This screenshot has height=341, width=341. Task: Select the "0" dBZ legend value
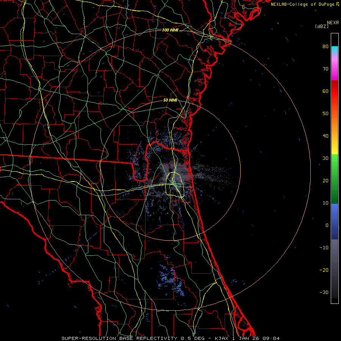click(x=327, y=225)
